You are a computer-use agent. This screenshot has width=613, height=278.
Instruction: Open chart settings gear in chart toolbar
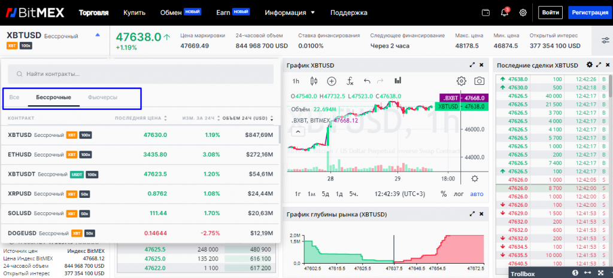point(461,81)
